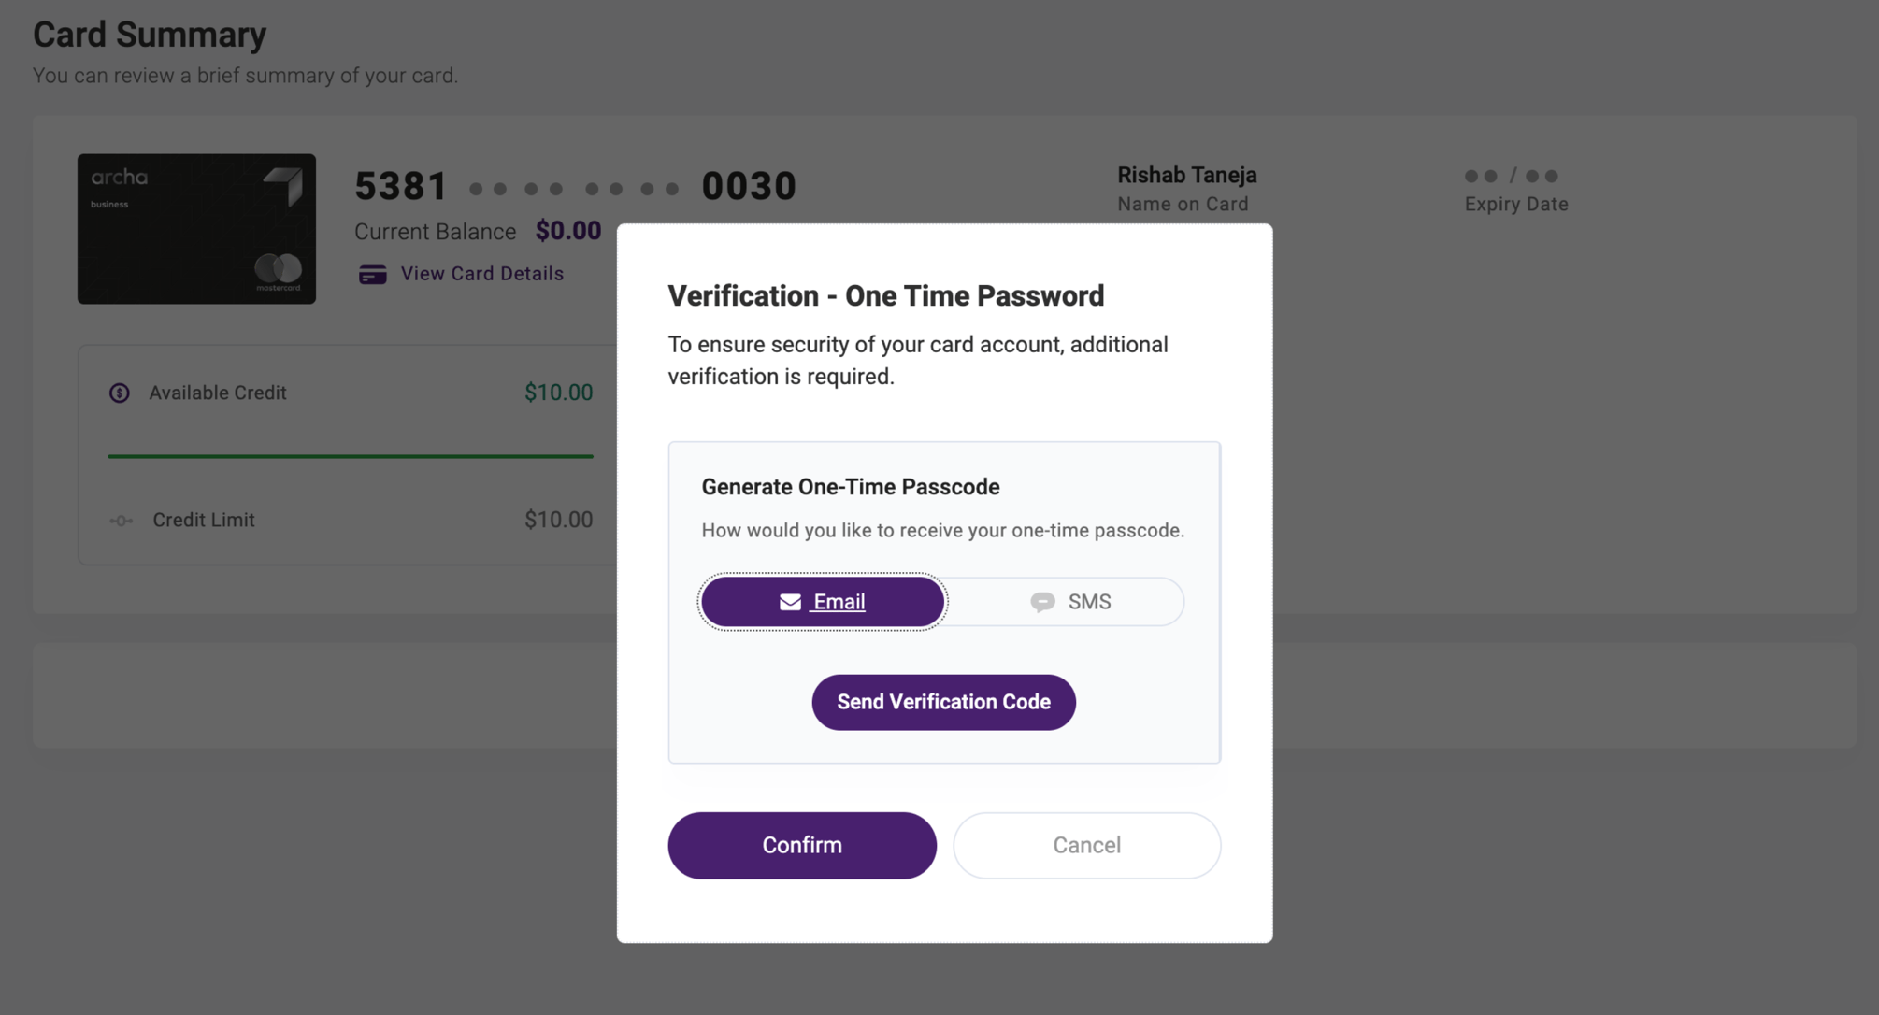Click the speech bubble SMS icon
This screenshot has width=1879, height=1015.
click(x=1042, y=602)
